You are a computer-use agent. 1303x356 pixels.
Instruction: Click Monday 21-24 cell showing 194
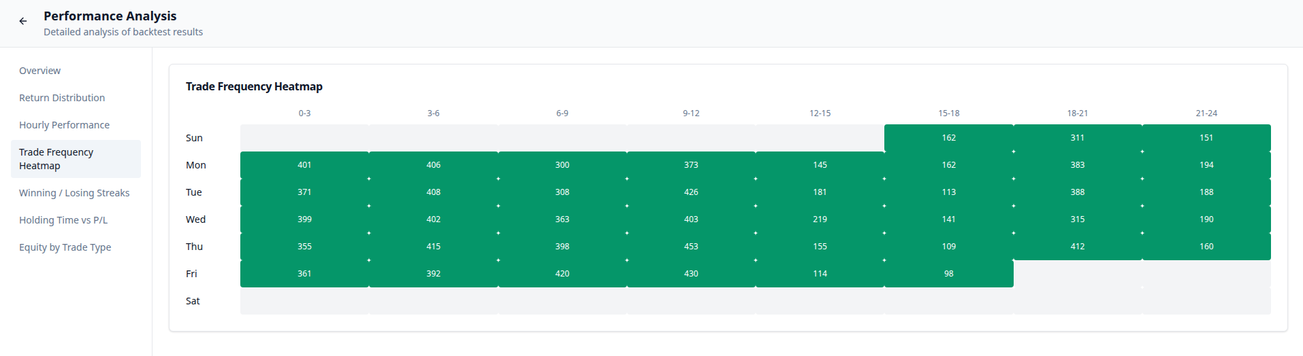pos(1206,165)
